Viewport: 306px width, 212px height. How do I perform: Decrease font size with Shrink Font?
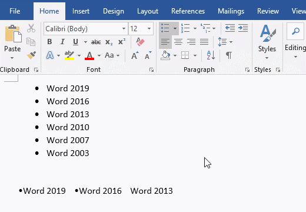148,55
